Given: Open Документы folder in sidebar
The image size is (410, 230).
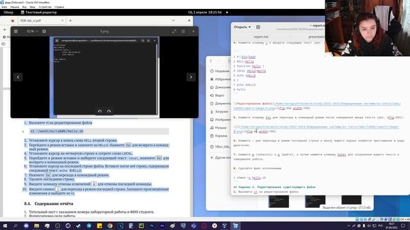Looking at the screenshot, I should point(220,103).
